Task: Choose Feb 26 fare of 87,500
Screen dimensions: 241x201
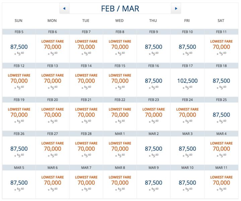Action: point(19,149)
